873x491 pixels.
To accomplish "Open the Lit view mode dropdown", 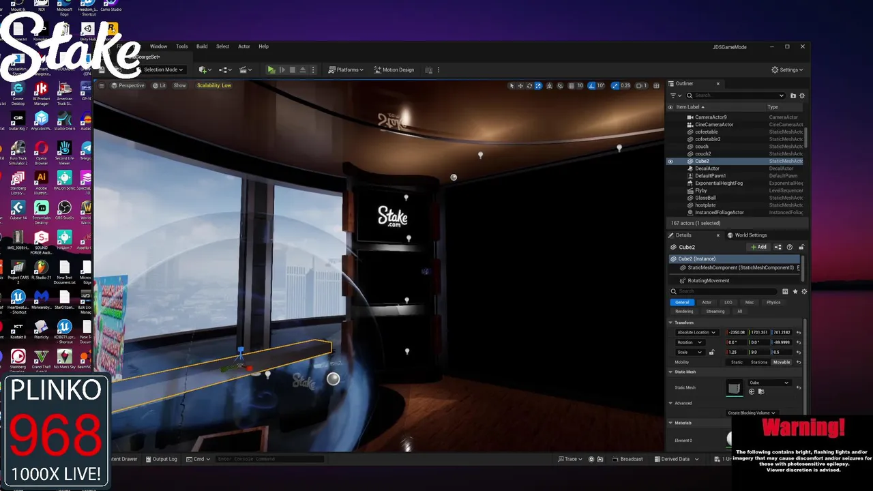I will click(x=159, y=85).
